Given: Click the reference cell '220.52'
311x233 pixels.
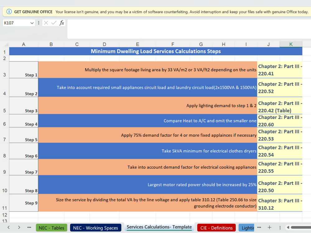Looking at the screenshot, I should coord(280,87).
